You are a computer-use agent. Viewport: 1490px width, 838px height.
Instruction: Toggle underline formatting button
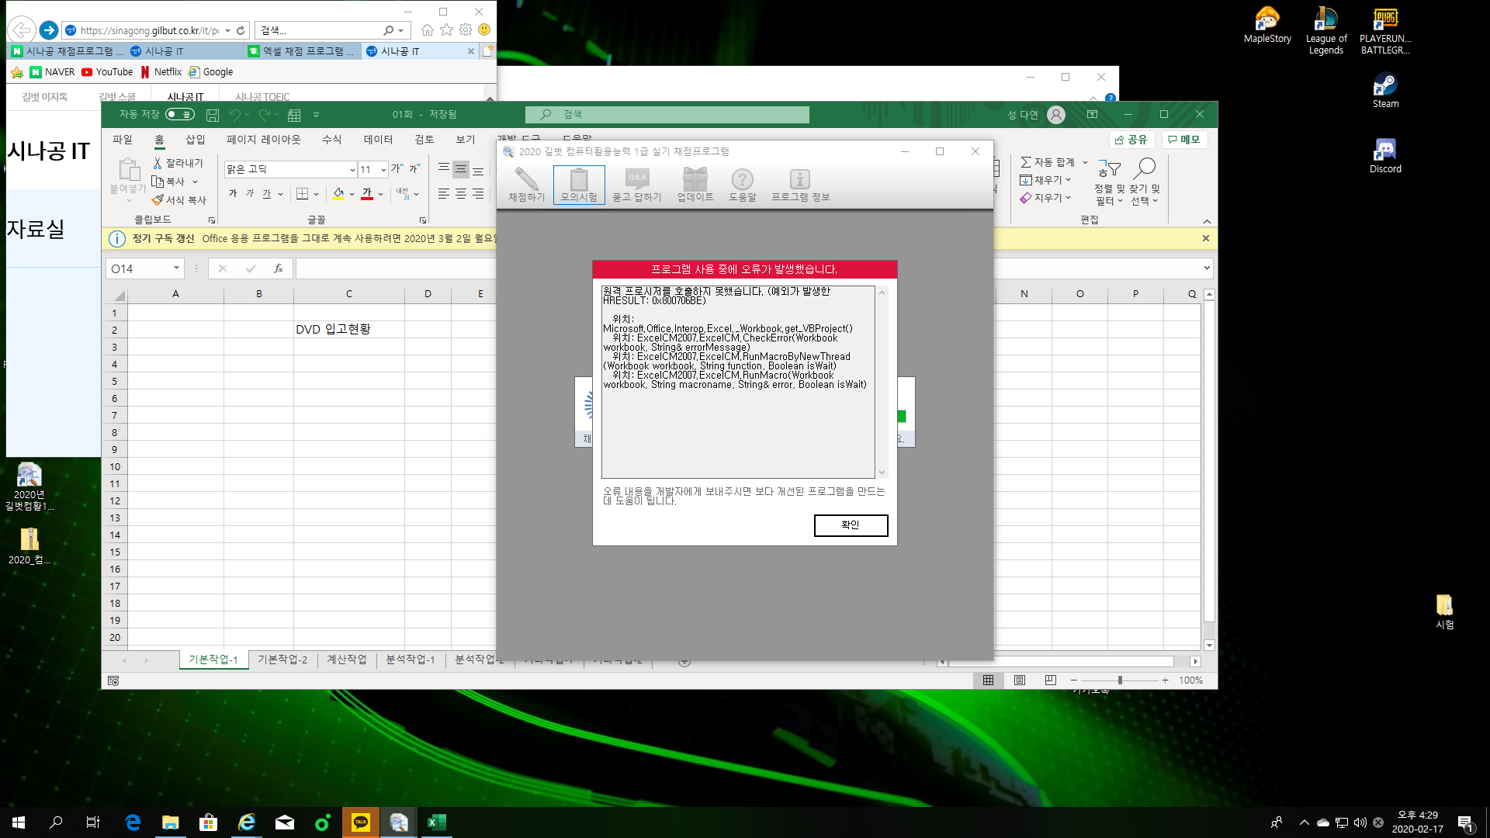(x=266, y=194)
